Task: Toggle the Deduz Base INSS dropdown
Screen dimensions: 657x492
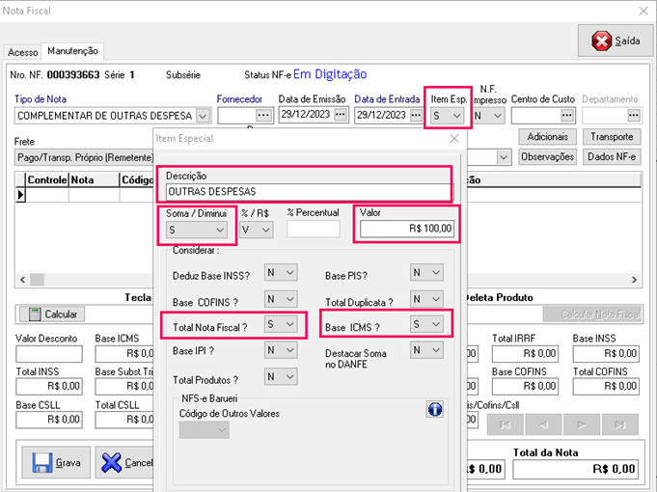Action: point(290,273)
